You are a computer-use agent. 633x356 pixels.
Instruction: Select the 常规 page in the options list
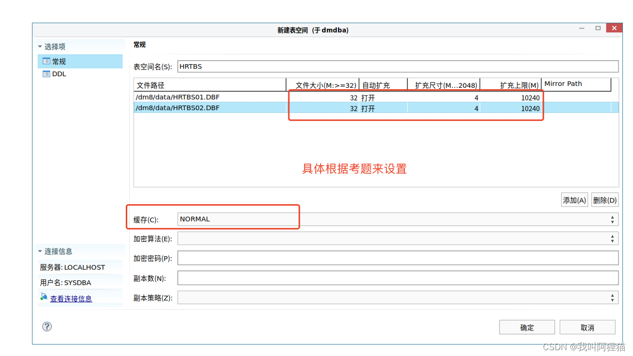[80, 61]
